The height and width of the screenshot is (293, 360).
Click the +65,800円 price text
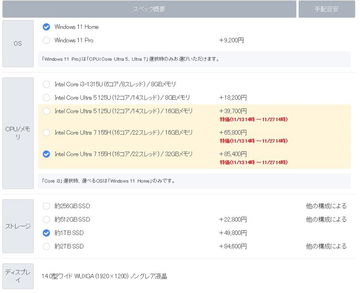click(233, 133)
